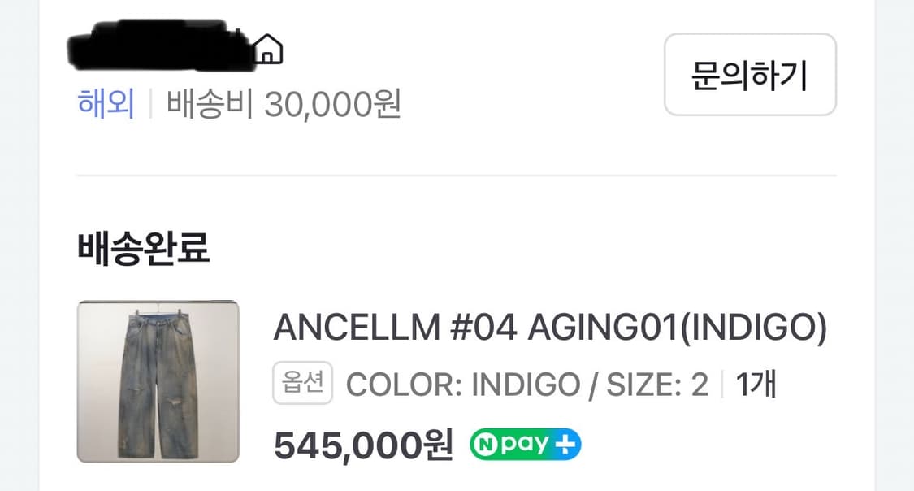Click the plus symbol in Npay badge
The width and height of the screenshot is (914, 491).
point(565,445)
